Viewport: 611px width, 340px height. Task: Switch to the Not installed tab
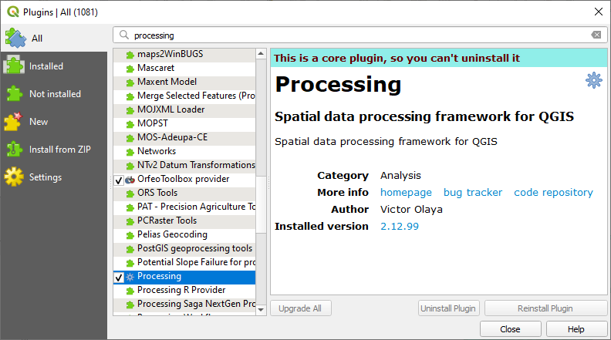(54, 94)
